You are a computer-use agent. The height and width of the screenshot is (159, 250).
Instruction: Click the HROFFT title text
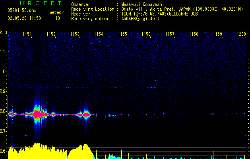(x=41, y=3)
